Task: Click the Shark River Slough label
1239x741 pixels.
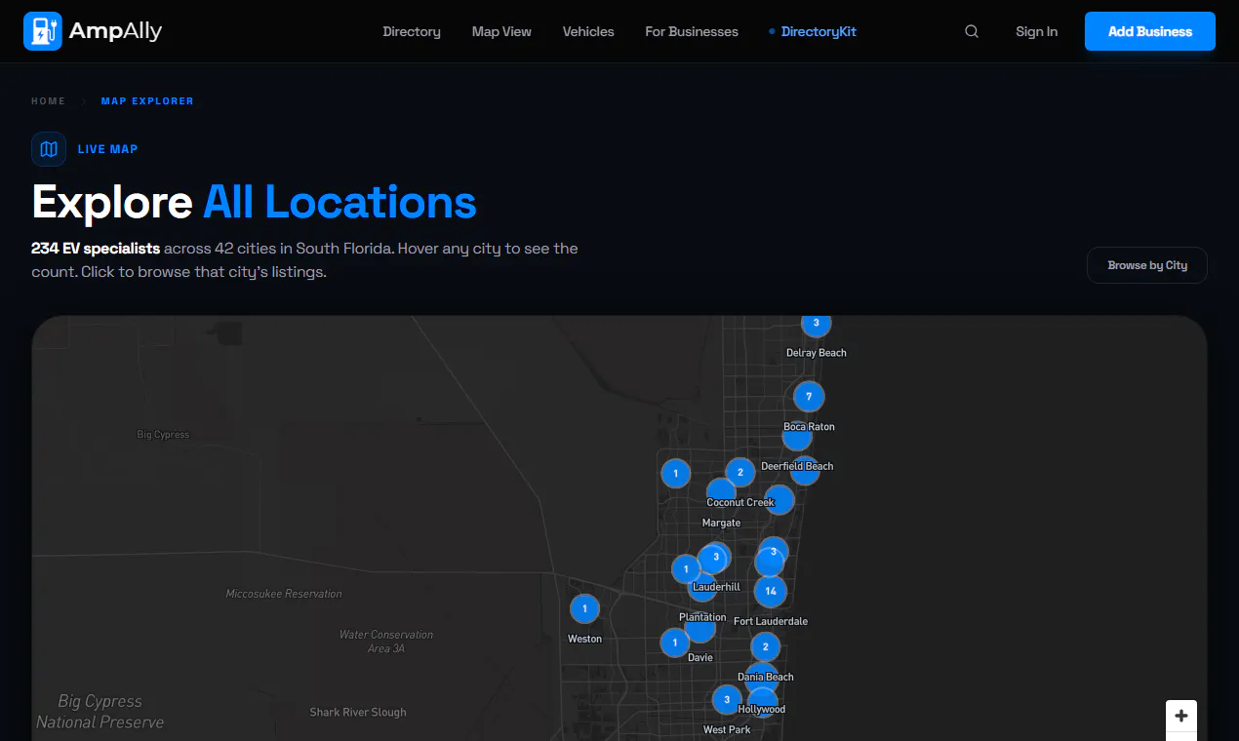Action: pyautogui.click(x=358, y=713)
